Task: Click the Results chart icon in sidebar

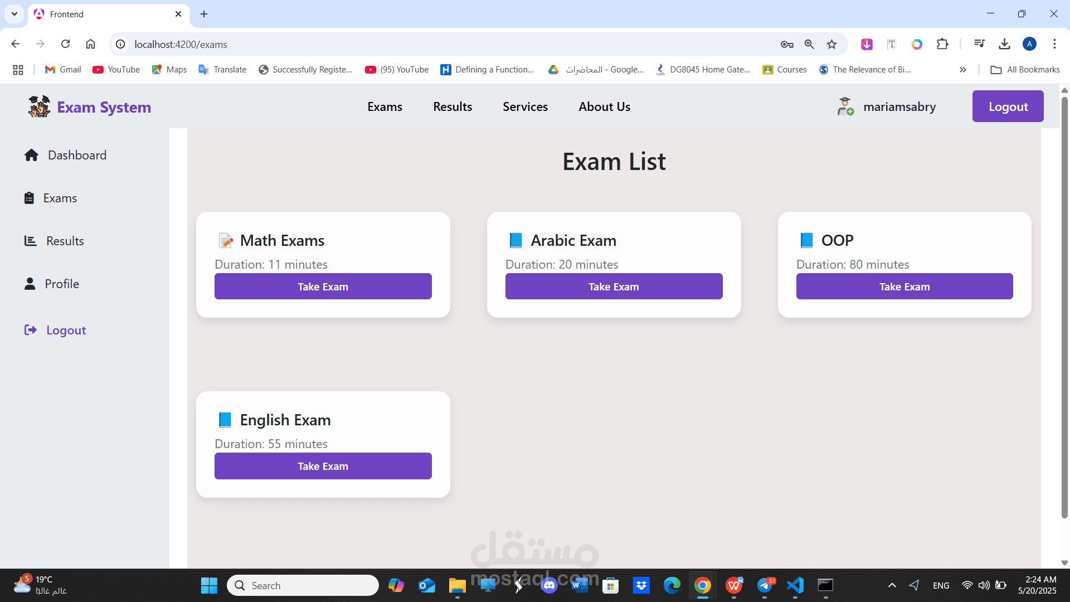Action: pos(30,241)
